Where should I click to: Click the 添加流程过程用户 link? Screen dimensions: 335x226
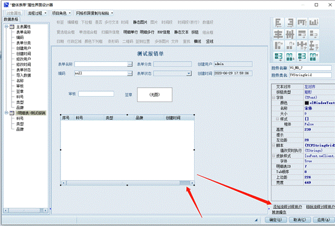pyautogui.click(x=287, y=207)
